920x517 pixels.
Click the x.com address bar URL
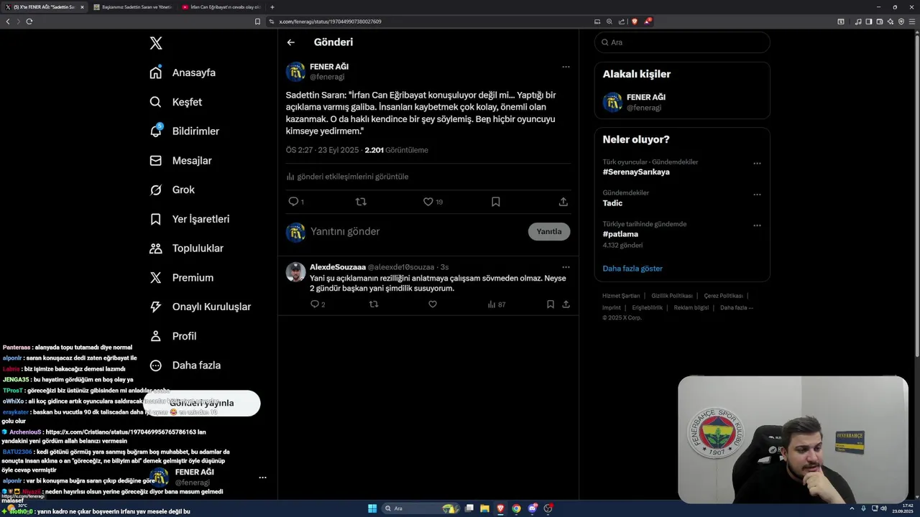point(330,22)
